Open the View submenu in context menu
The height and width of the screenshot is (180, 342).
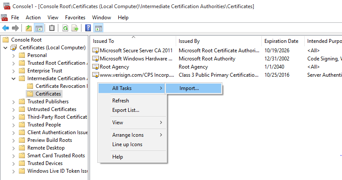click(x=132, y=123)
